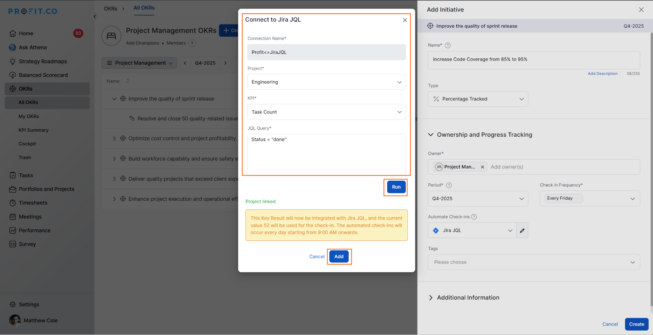Close the Connect to Jira JQL dialog
The width and height of the screenshot is (653, 335).
[405, 20]
